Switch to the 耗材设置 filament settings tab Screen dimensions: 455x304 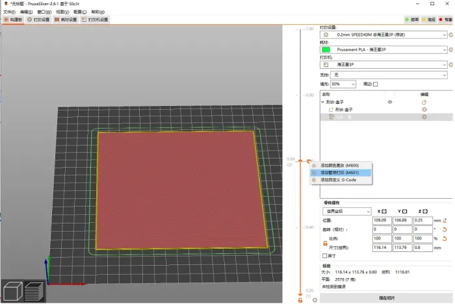tap(66, 19)
